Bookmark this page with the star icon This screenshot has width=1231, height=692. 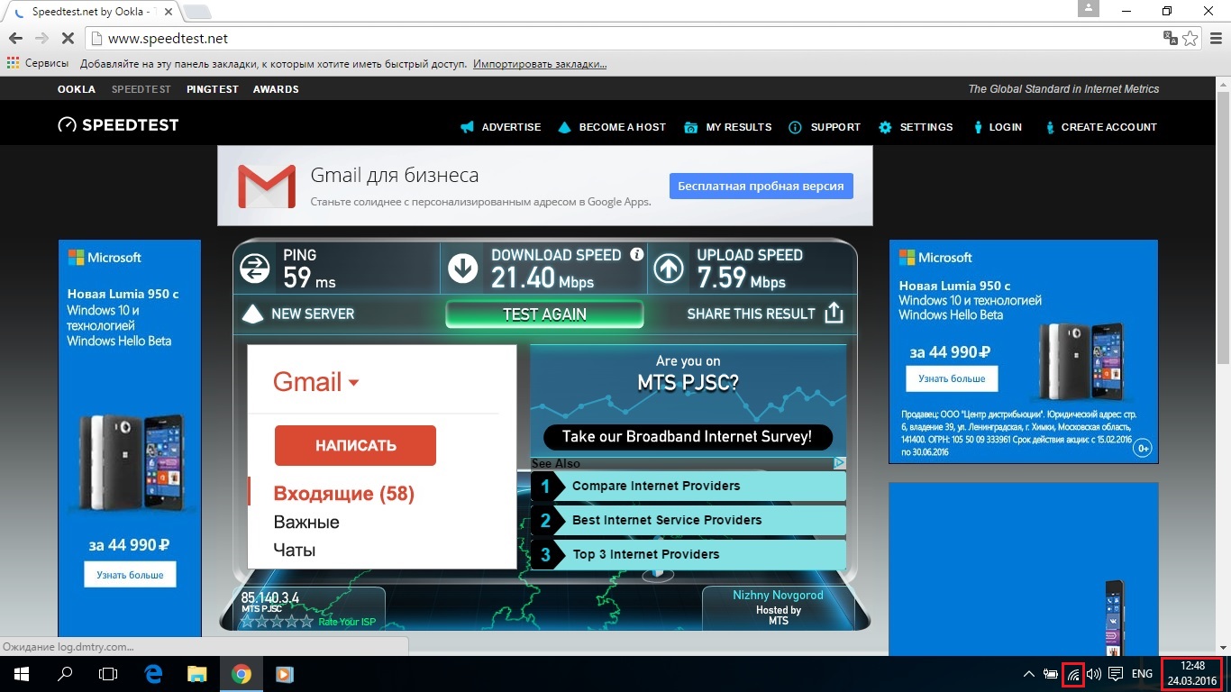tap(1190, 39)
